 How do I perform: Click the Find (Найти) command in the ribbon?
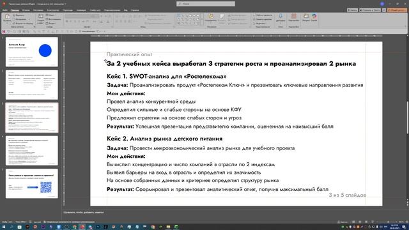tap(263, 15)
